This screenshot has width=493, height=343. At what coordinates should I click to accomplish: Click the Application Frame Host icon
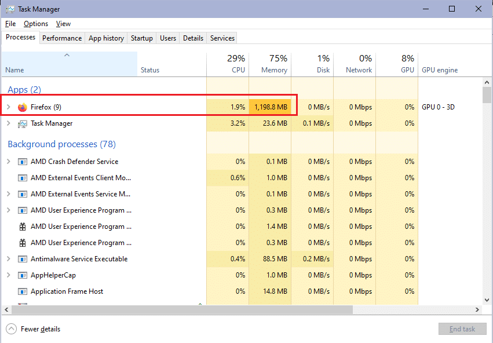(x=23, y=291)
